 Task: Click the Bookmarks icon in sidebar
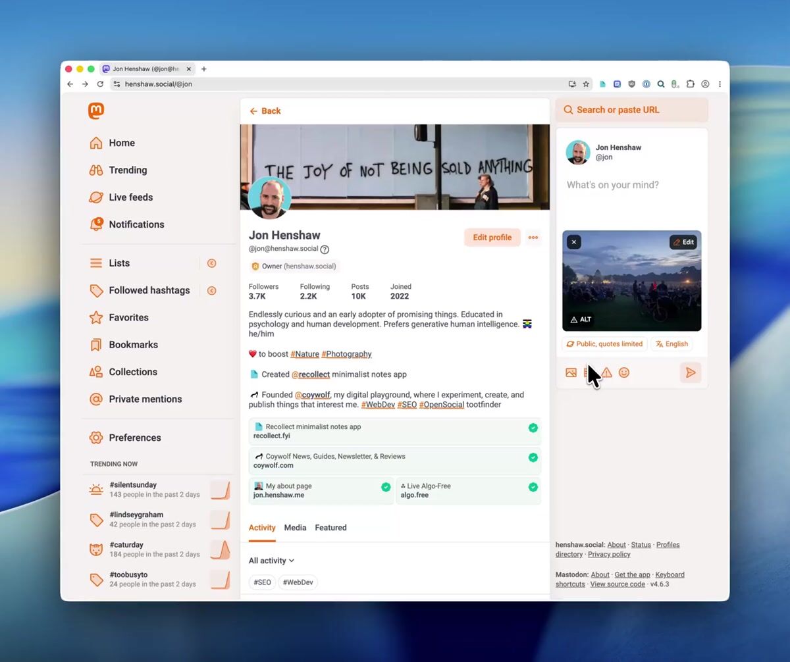(96, 345)
